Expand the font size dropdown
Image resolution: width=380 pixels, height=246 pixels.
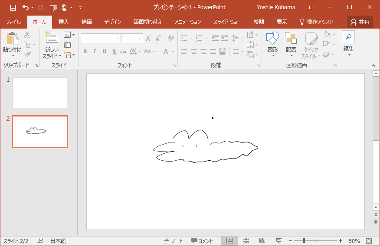[x=140, y=39]
